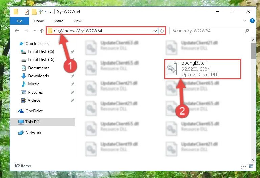Switch to the Home ribbon tab
Viewport: 260px width, 178px height.
point(39,21)
